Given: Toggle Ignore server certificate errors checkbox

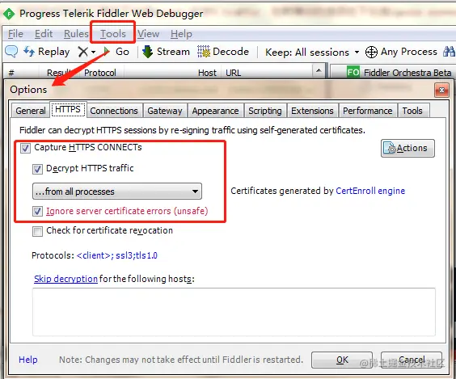Looking at the screenshot, I should pyautogui.click(x=37, y=211).
